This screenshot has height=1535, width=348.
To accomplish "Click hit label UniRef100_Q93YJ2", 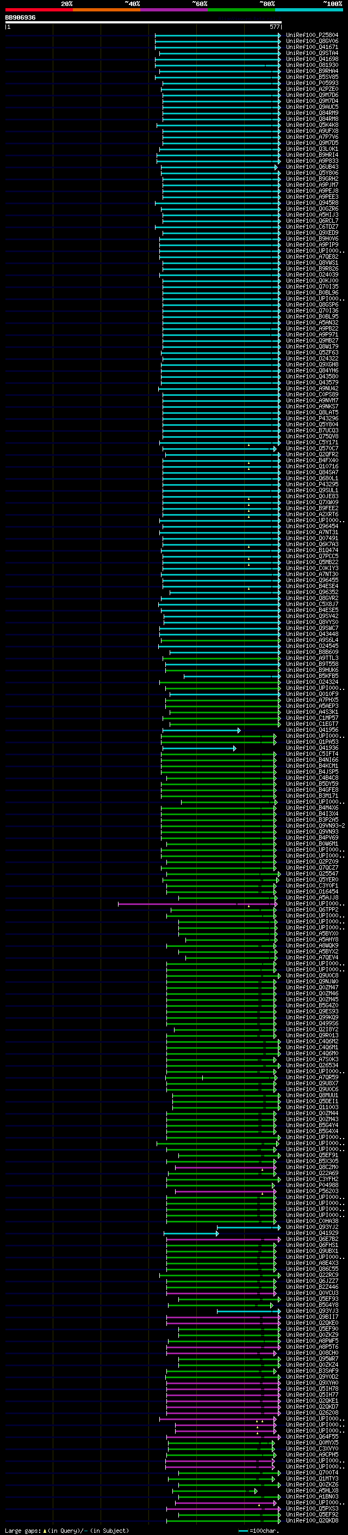I will pyautogui.click(x=312, y=1227).
